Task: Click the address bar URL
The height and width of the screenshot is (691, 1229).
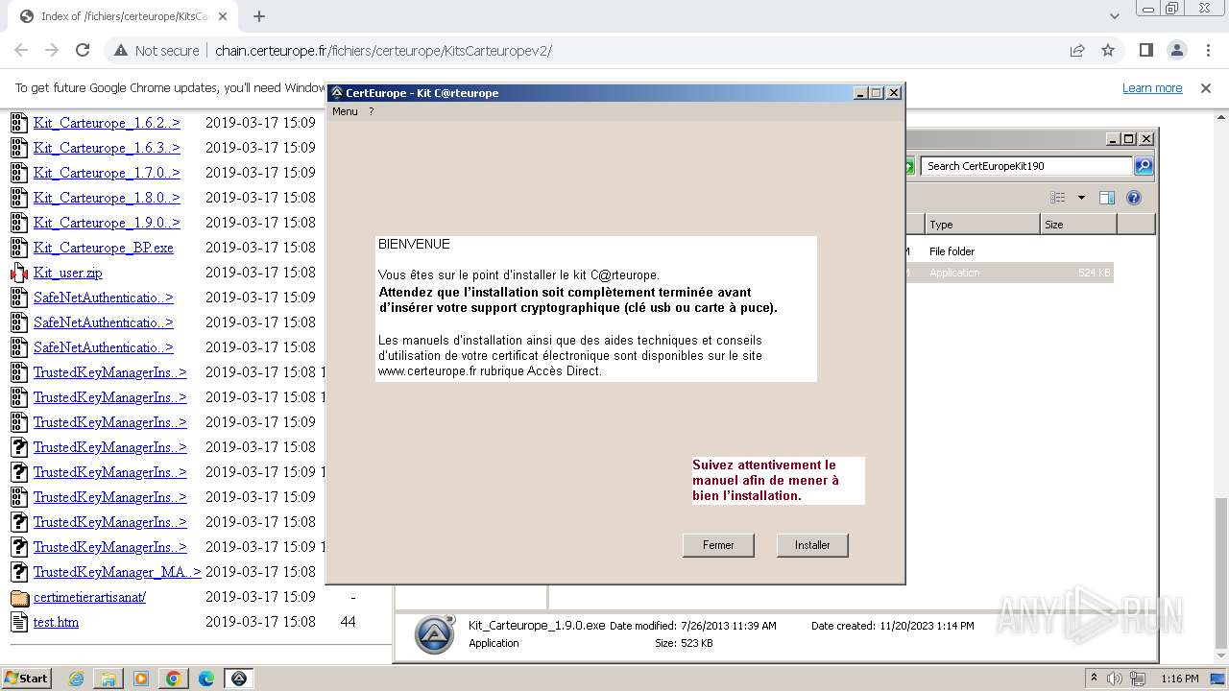Action: (383, 50)
